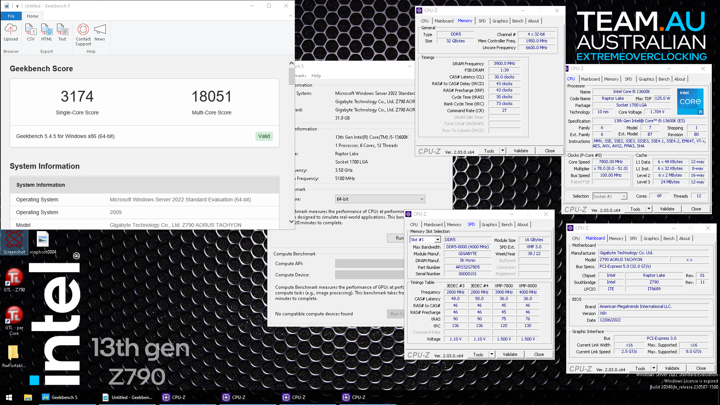Click the Intel Core i5 logo
Image resolution: width=720 pixels, height=405 pixels.
pyautogui.click(x=690, y=102)
